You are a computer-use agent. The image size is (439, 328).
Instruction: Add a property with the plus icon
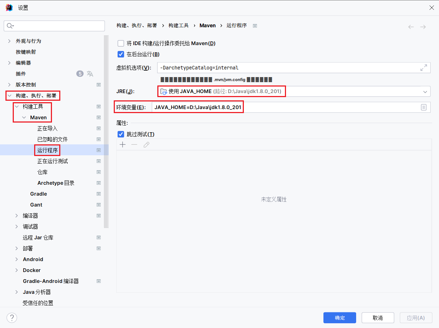click(123, 145)
